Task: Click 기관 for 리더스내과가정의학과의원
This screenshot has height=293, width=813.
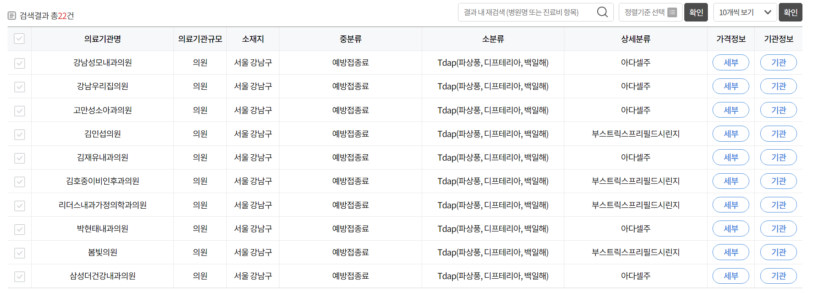Action: click(778, 205)
